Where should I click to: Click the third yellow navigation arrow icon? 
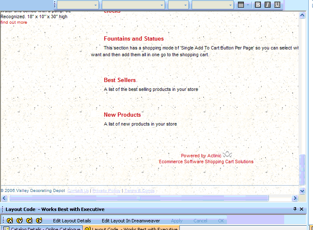click(29, 220)
